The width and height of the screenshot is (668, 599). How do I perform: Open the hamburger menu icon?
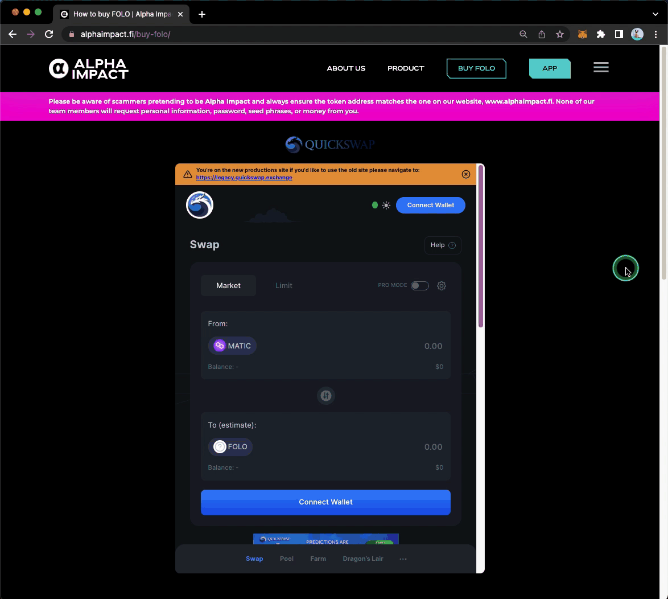click(x=601, y=67)
